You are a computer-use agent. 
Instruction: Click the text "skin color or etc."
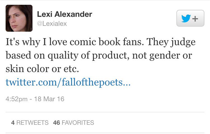click(x=42, y=69)
